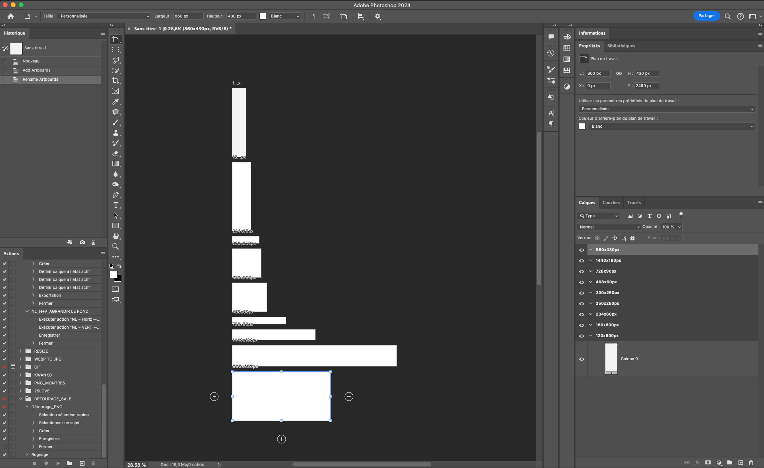The height and width of the screenshot is (468, 764).
Task: Select the Rectangular Marquee tool
Action: [x=116, y=49]
